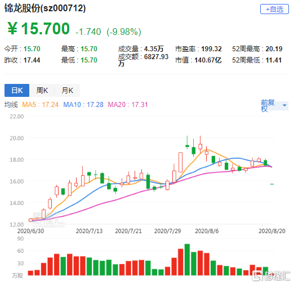This screenshot has width=294, height=285.
Task: Click the dropdown arrow beside 前复权
Action: tap(284, 105)
